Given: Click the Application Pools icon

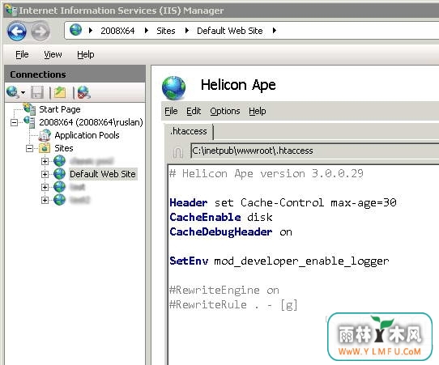Looking at the screenshot, I should 45,135.
